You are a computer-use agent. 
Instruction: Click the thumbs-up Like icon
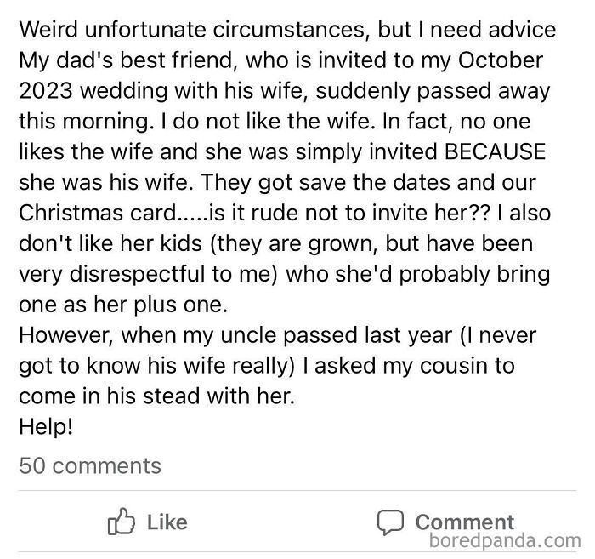point(121,521)
